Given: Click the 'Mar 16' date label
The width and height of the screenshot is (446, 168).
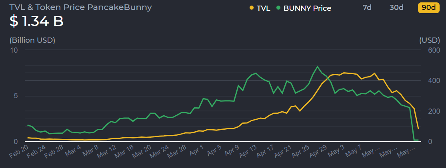Looking at the screenshot, I should coord(124,151).
